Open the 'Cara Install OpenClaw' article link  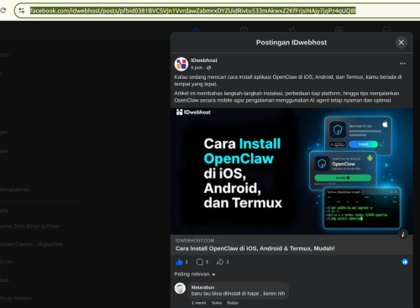[255, 248]
